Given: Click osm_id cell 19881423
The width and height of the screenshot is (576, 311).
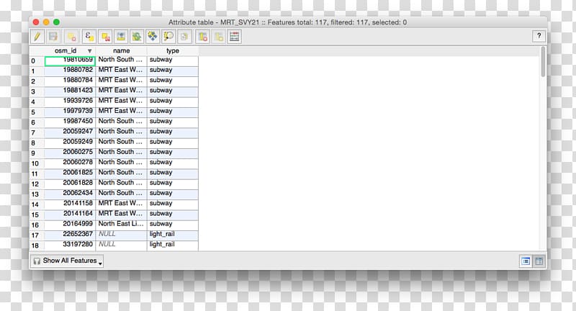Looking at the screenshot, I should coord(70,92).
